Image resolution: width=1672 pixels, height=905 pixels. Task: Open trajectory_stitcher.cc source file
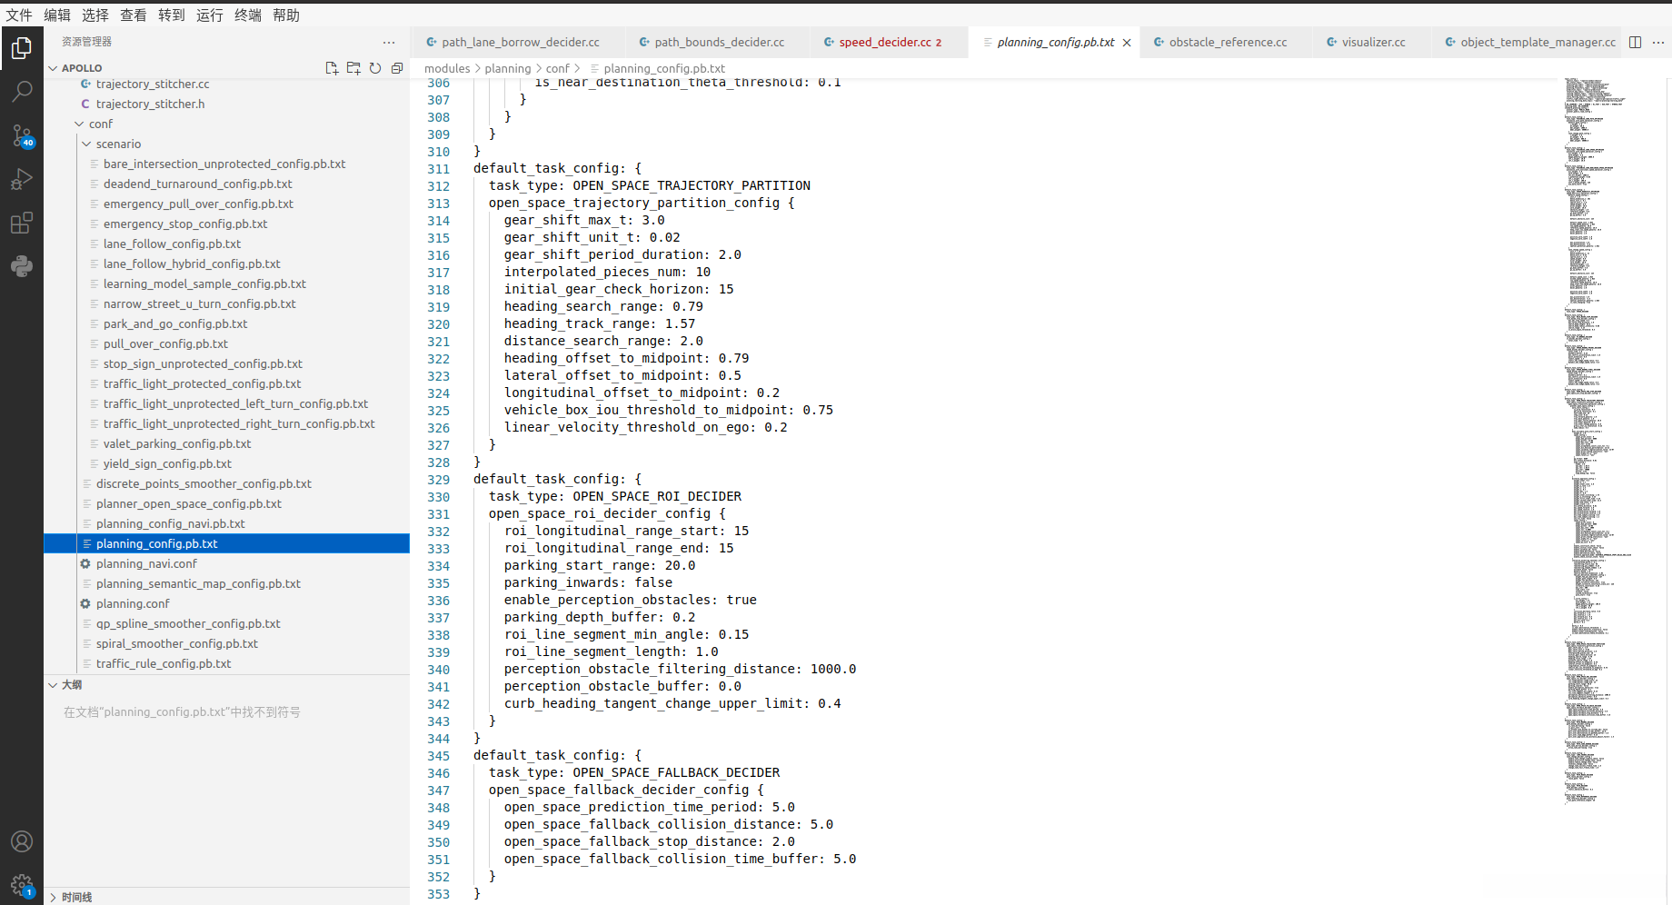[x=153, y=84]
